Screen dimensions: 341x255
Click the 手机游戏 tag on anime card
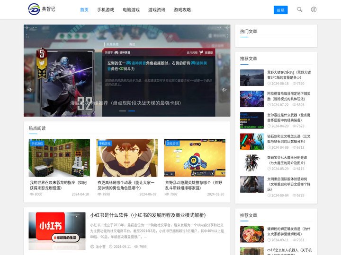tap(105, 144)
